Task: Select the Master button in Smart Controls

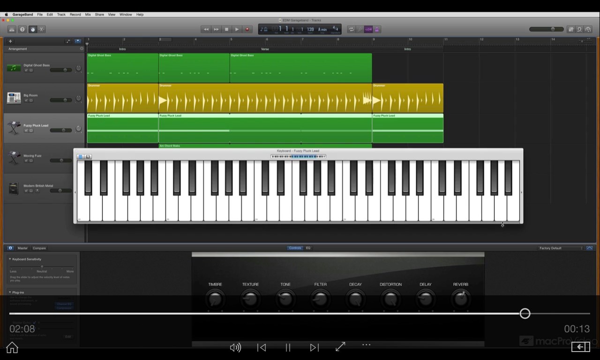Action: [x=22, y=248]
